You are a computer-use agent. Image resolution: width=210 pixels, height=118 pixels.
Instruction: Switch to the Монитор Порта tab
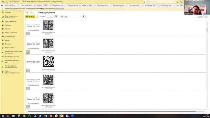10,5
